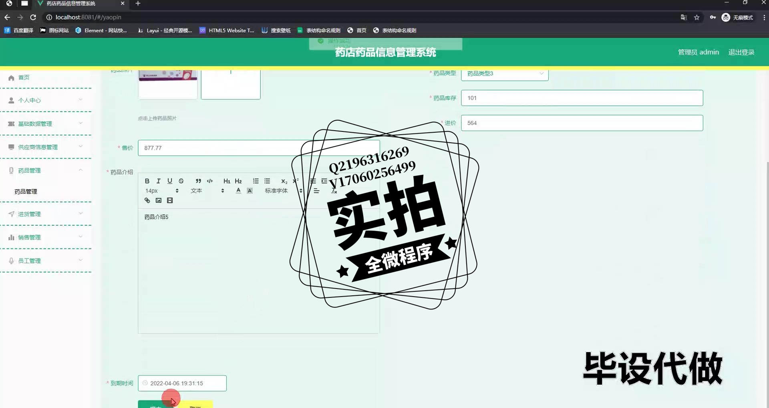
Task: Click into the 药品介绍 editor text area
Action: tap(259, 271)
